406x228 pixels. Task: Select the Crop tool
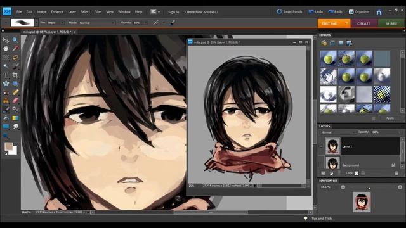pos(15,75)
